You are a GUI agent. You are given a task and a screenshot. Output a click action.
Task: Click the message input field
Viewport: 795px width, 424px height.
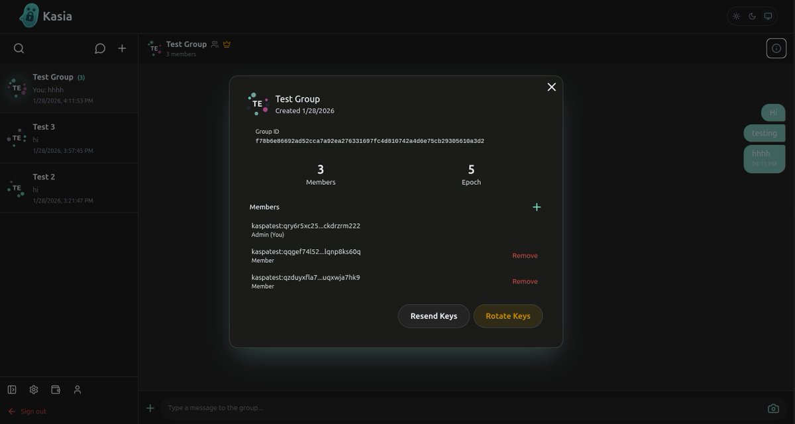coord(397,407)
